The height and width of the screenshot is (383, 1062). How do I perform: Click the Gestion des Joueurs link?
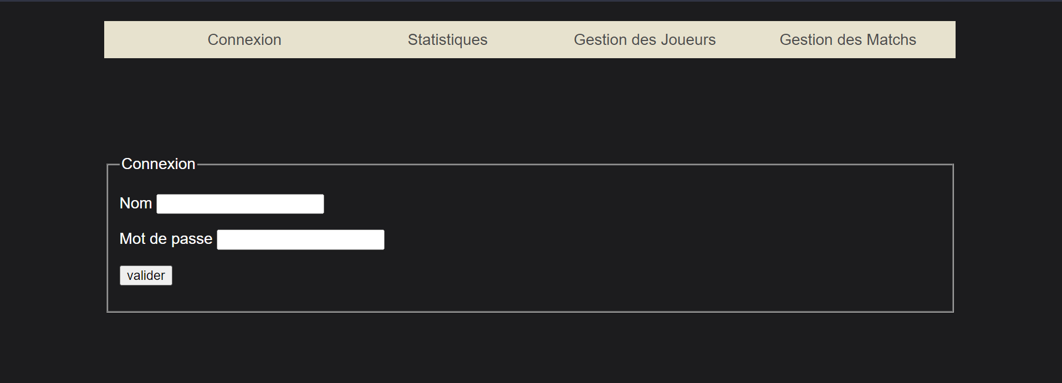pos(644,39)
